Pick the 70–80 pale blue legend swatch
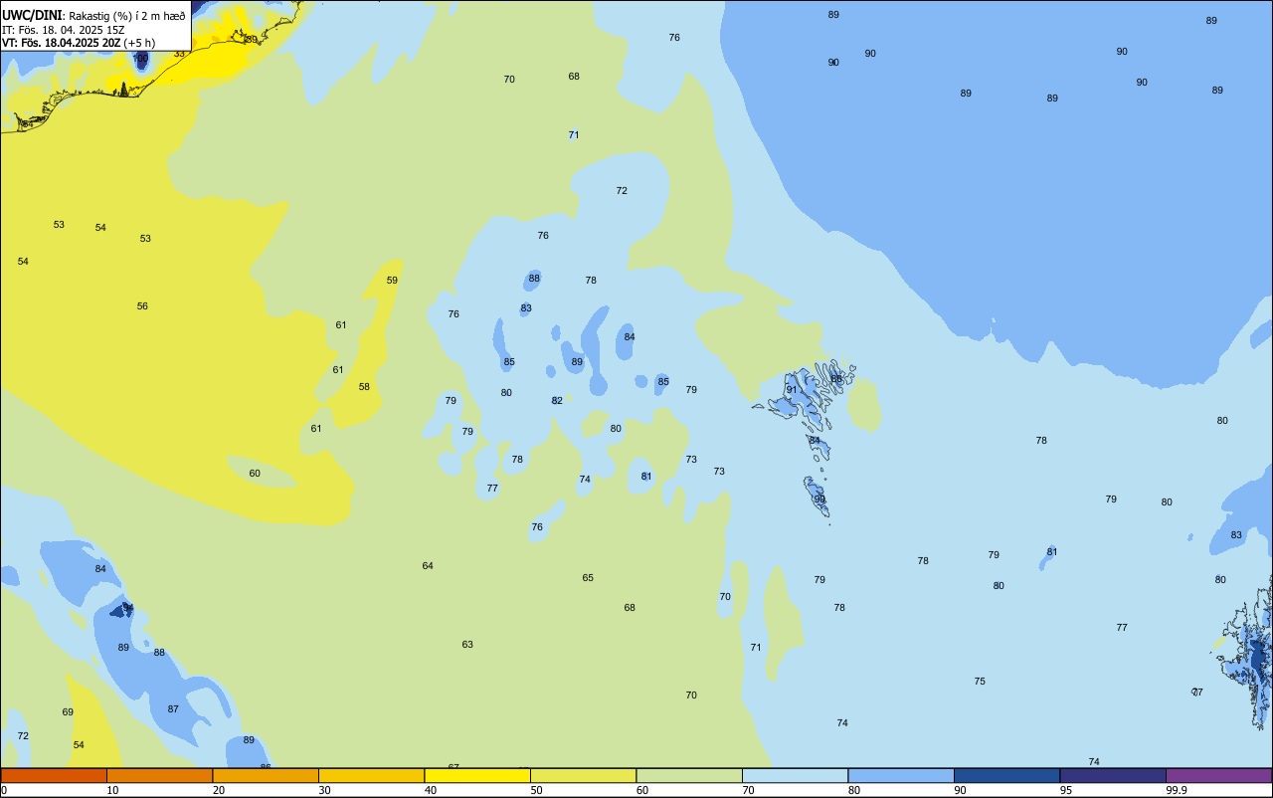The width and height of the screenshot is (1273, 798). (x=796, y=775)
